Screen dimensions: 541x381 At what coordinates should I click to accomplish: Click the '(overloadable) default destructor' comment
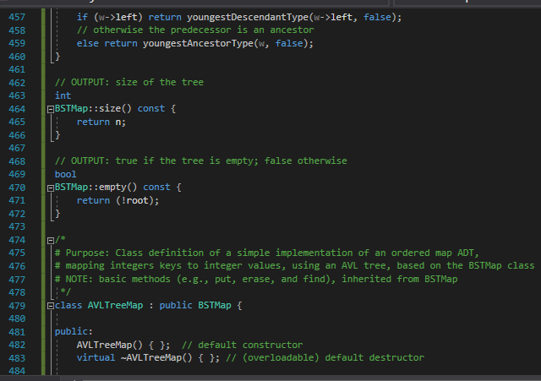(333, 358)
